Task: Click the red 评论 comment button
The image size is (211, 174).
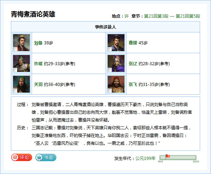Action: pos(21,157)
